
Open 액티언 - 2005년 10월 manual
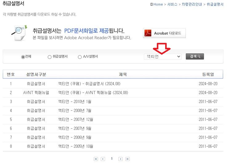(75, 146)
